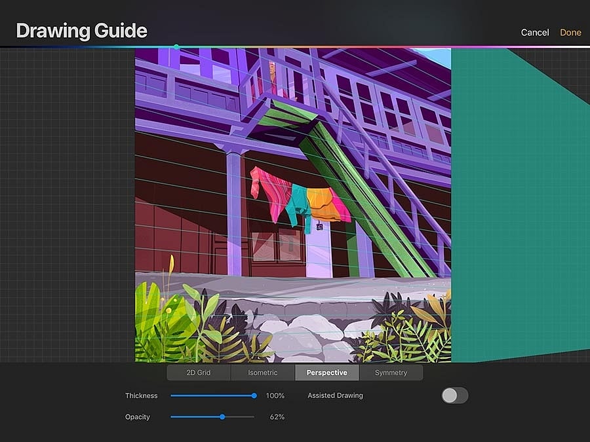Click the Opacity slider handle
Viewport: 590px width, 442px height.
coord(222,417)
